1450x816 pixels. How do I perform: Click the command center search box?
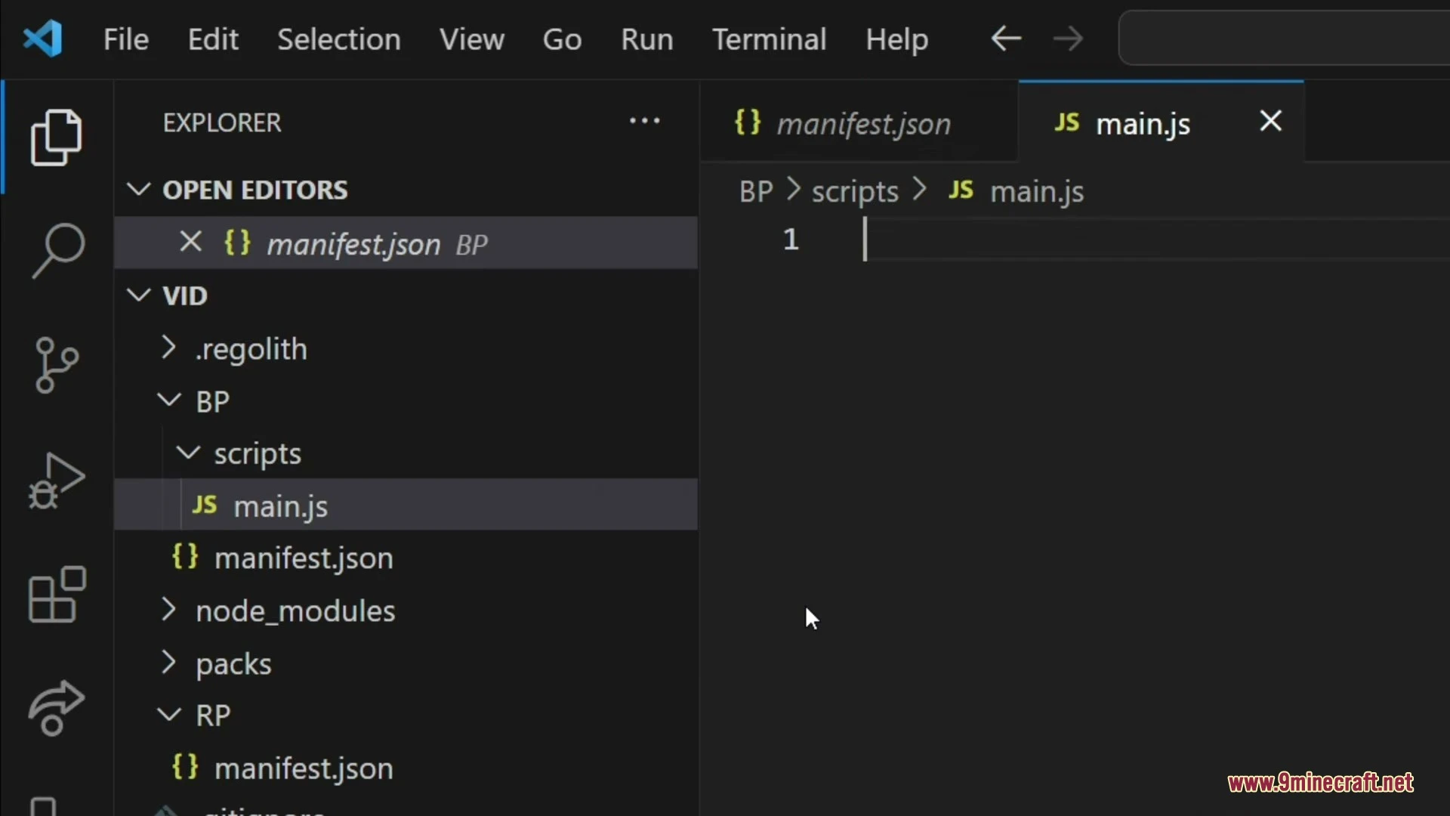pos(1284,39)
